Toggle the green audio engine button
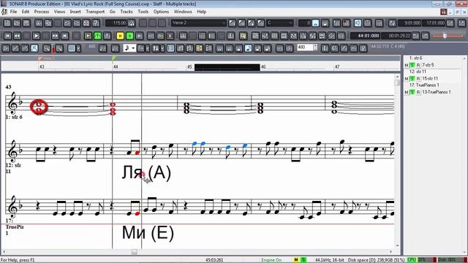Screen dimensions: 468x263 click(x=97, y=36)
